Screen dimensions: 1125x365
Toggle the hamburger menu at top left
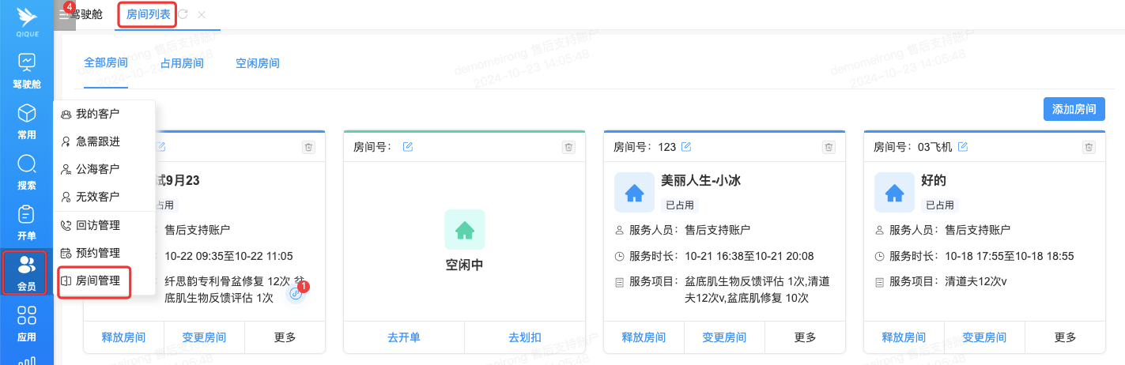tap(64, 14)
